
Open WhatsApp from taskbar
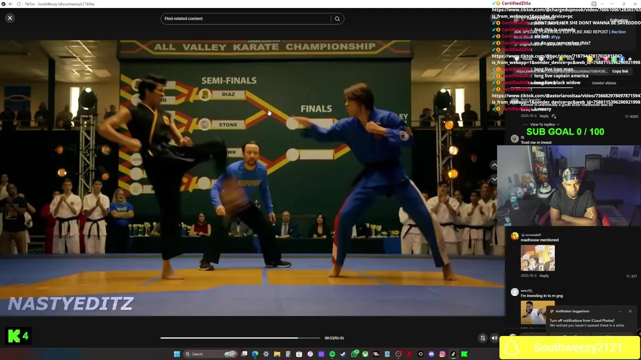355,354
